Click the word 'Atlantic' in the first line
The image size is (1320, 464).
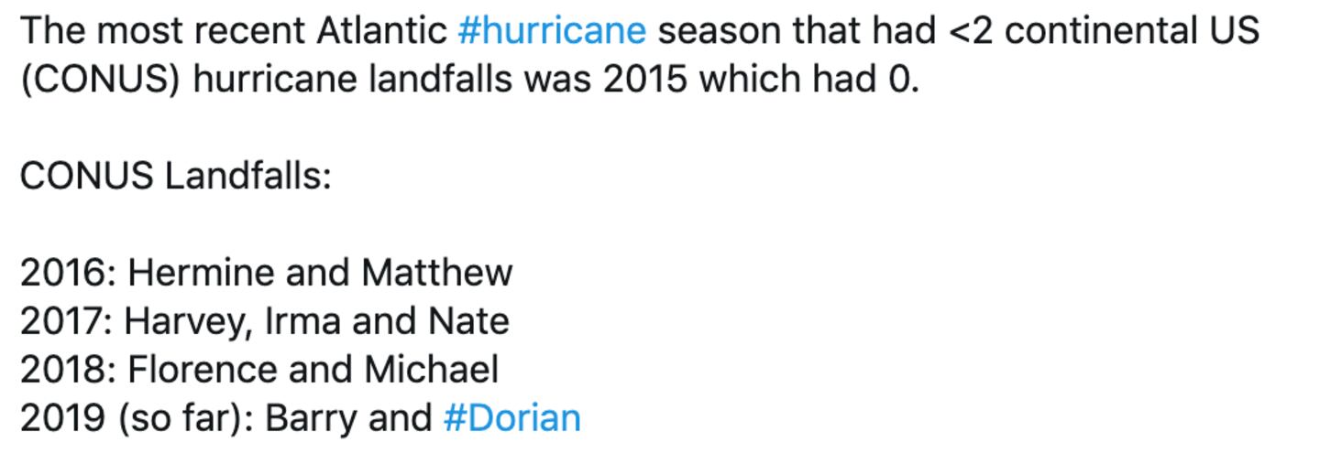click(x=381, y=31)
